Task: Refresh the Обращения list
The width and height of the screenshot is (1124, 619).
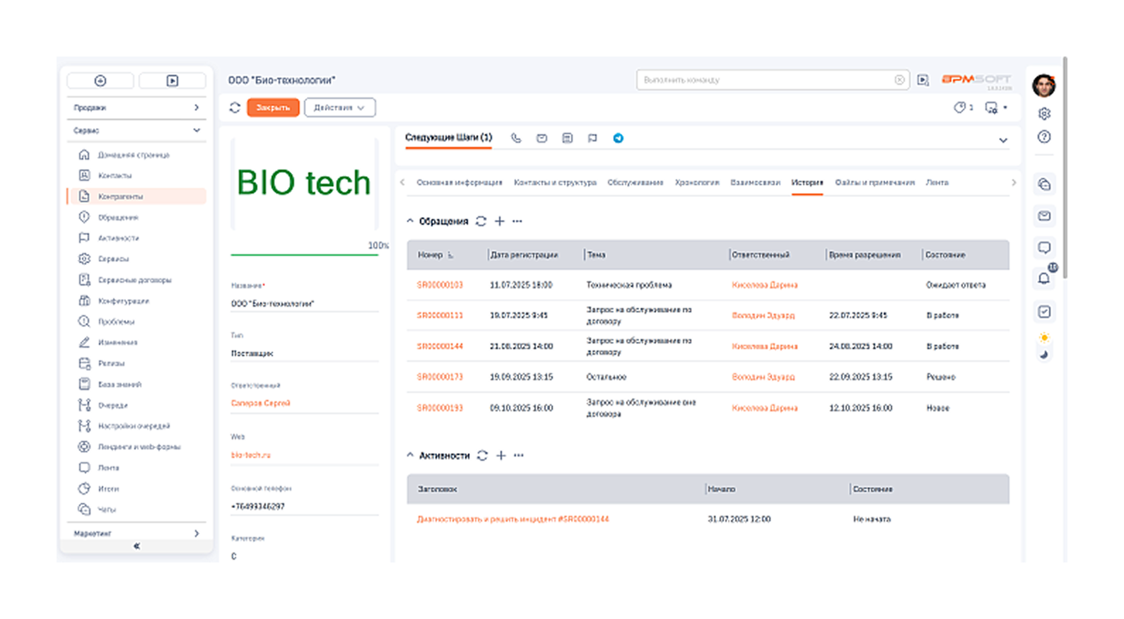Action: pyautogui.click(x=481, y=221)
